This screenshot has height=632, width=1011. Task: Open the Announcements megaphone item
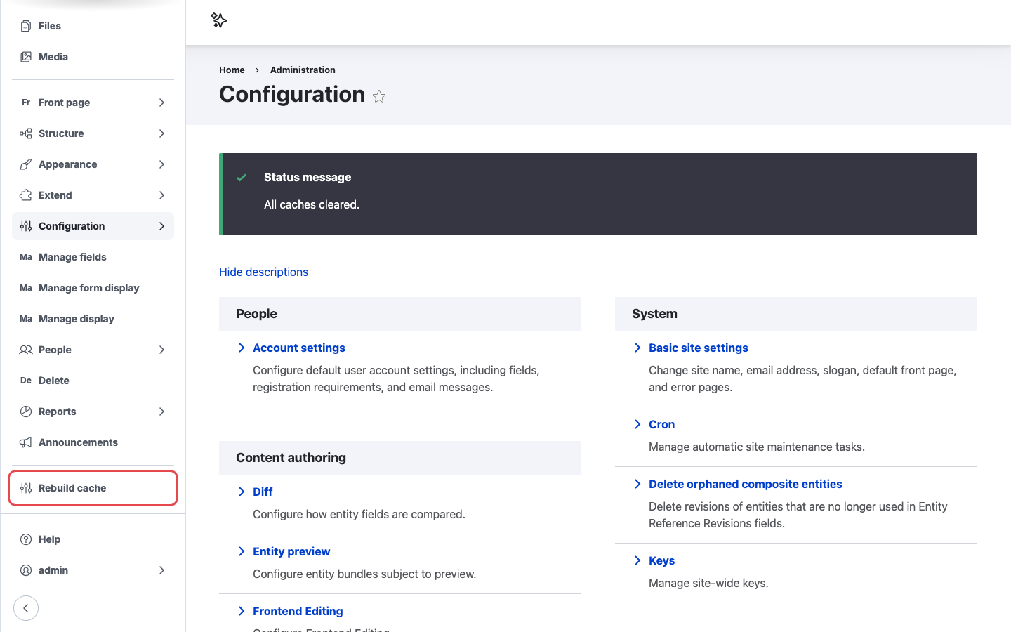(x=93, y=442)
